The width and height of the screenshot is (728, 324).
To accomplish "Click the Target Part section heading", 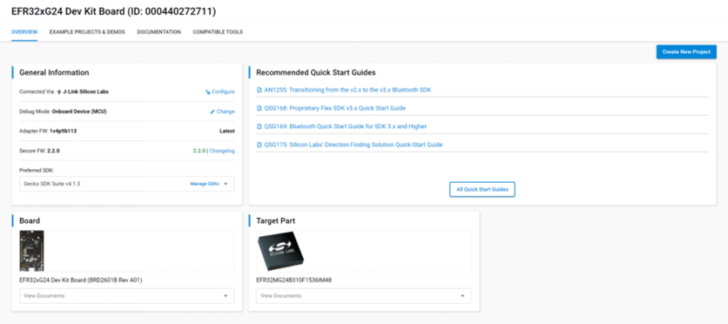I will click(x=276, y=221).
